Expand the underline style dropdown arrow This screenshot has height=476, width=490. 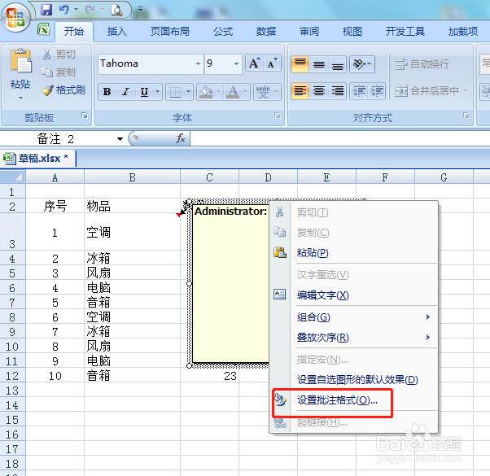[157, 91]
